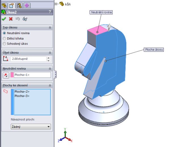Switch to the FeatureManager design tree tab
The height and width of the screenshot is (147, 170).
point(4,5)
